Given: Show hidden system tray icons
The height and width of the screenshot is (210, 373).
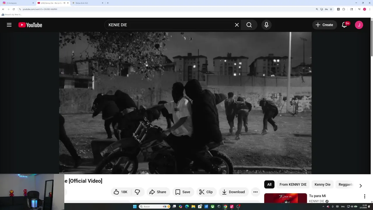Looking at the screenshot, I should (323, 206).
